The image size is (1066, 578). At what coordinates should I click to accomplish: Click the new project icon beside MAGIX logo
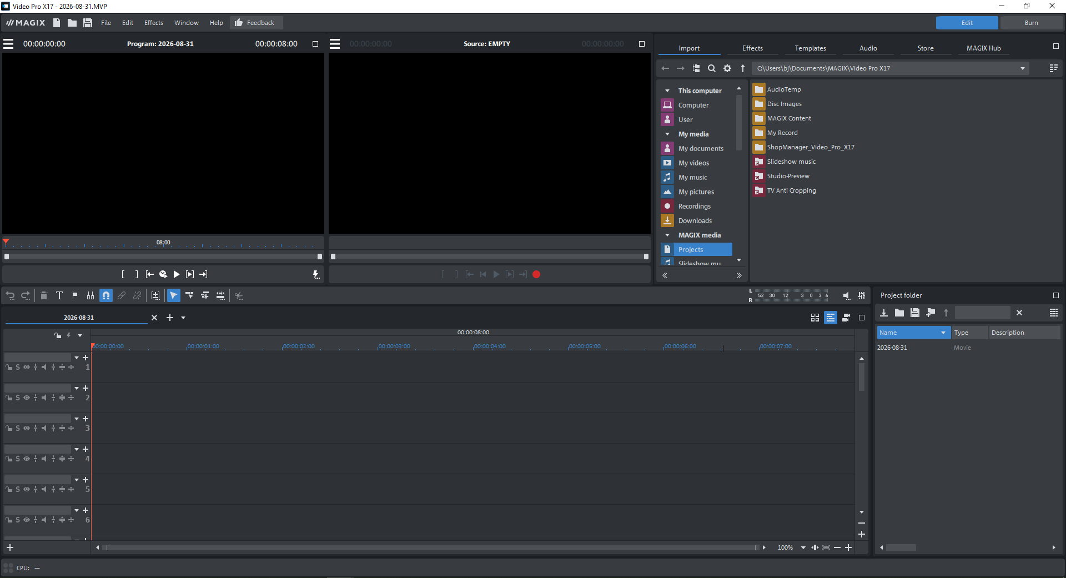click(x=57, y=23)
